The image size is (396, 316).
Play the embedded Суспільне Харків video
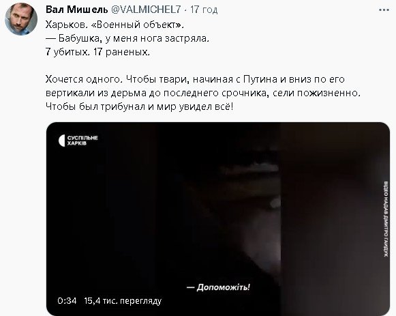[x=218, y=219]
